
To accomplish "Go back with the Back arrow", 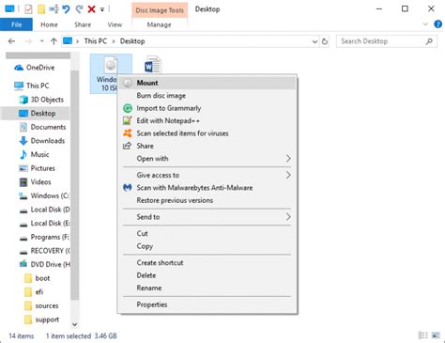I will [x=11, y=41].
